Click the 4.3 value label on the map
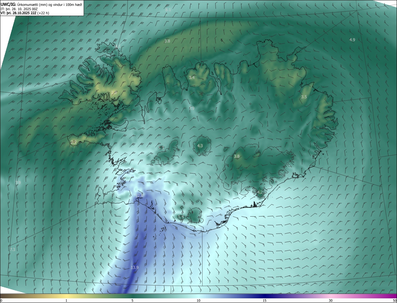Viewport: 397px width, 303px height. coord(200,146)
